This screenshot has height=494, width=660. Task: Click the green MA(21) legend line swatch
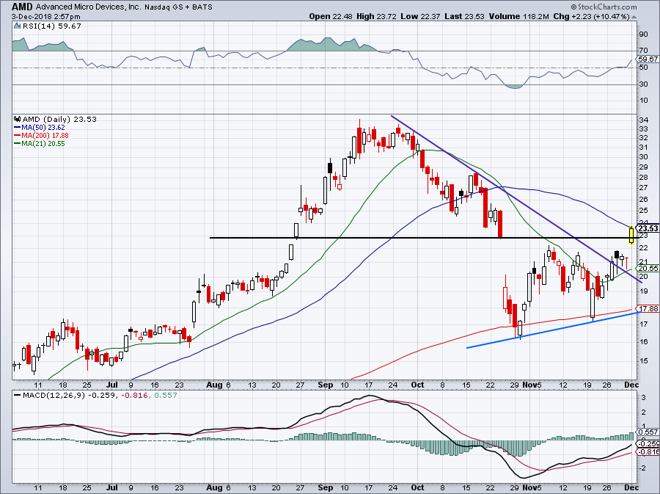click(x=18, y=144)
